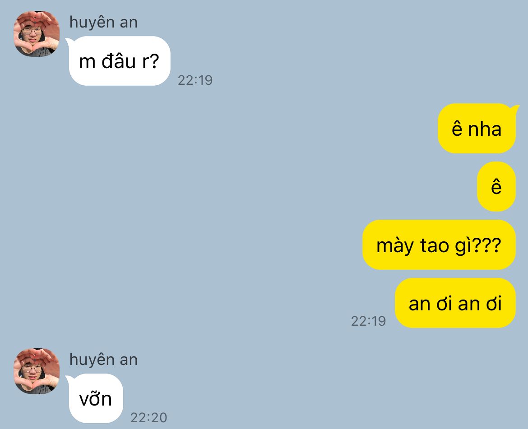Open huyên an's avatar above 'm đâu r?'

click(x=37, y=34)
